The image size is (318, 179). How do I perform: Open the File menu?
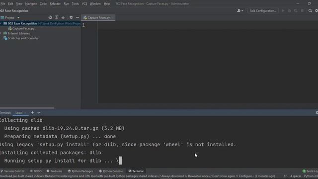(2, 3)
